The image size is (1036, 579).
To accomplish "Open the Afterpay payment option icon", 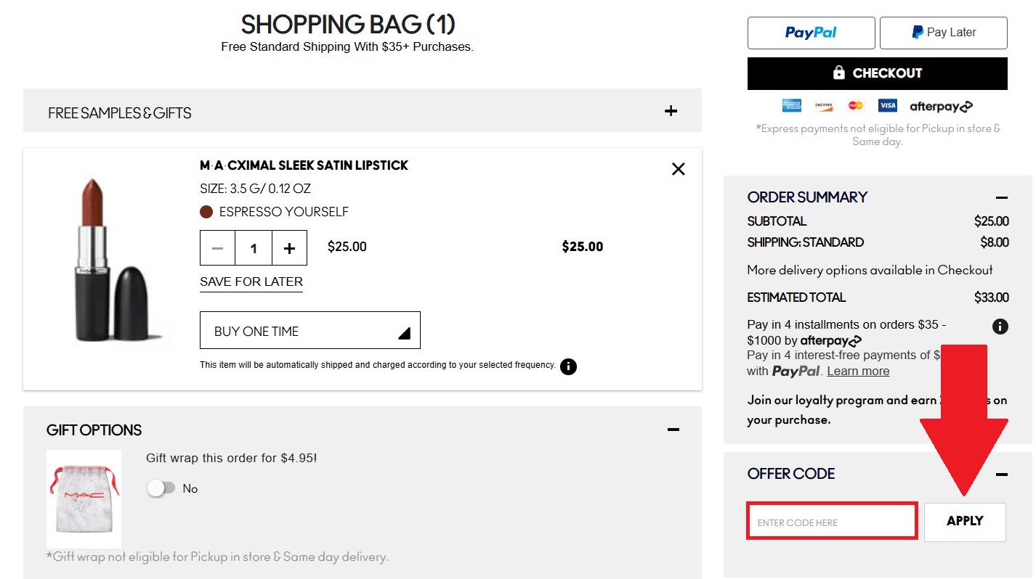I will pos(941,106).
